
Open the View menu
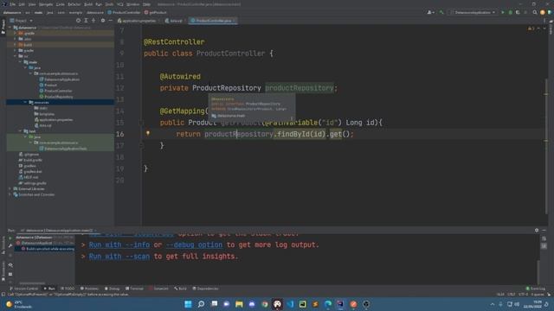coord(32,4)
